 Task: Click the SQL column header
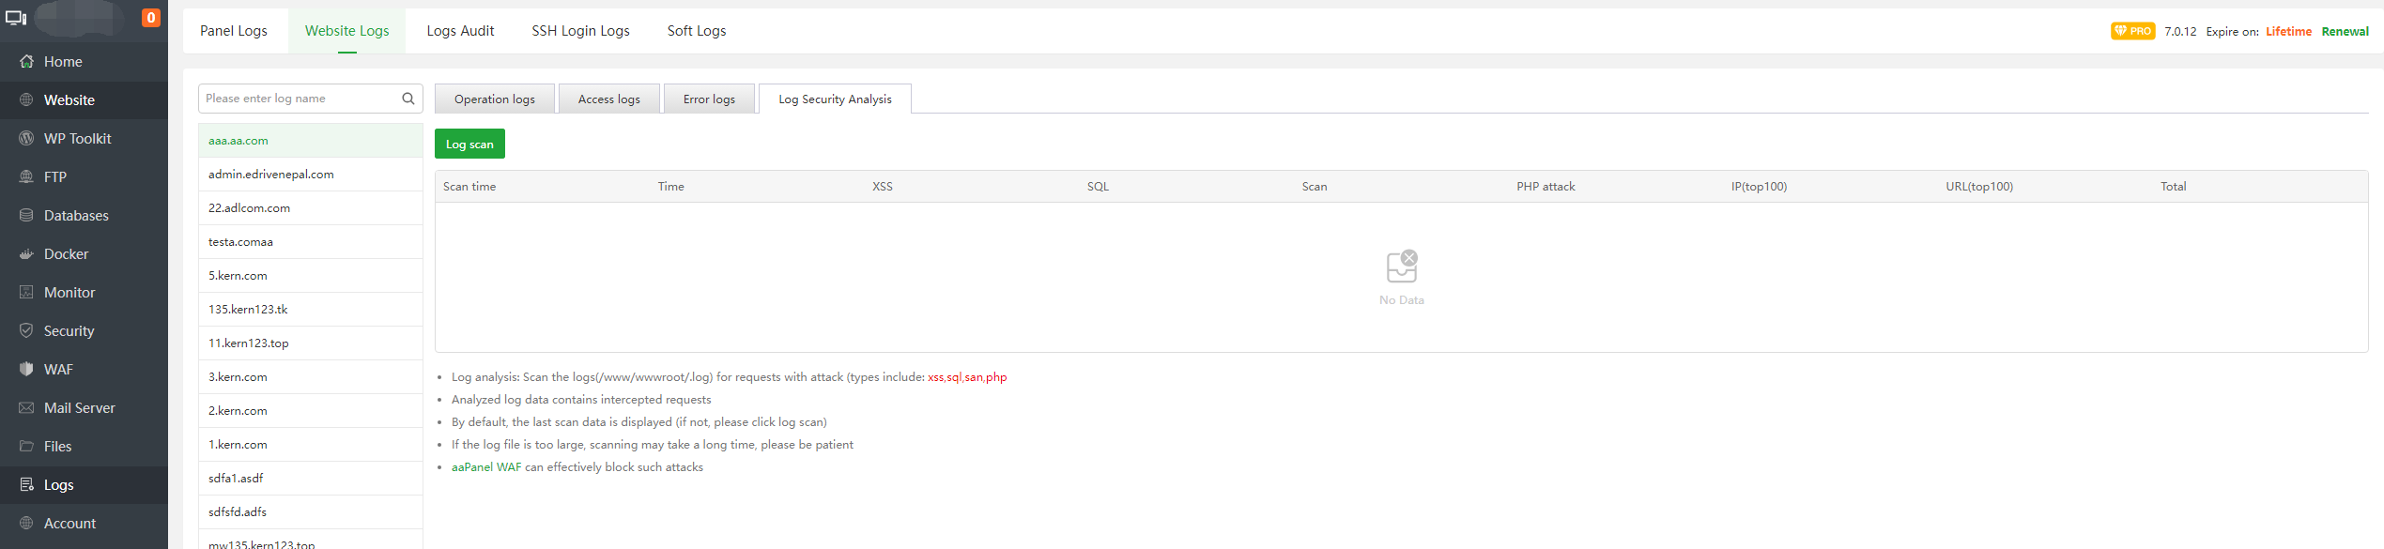(x=1098, y=187)
